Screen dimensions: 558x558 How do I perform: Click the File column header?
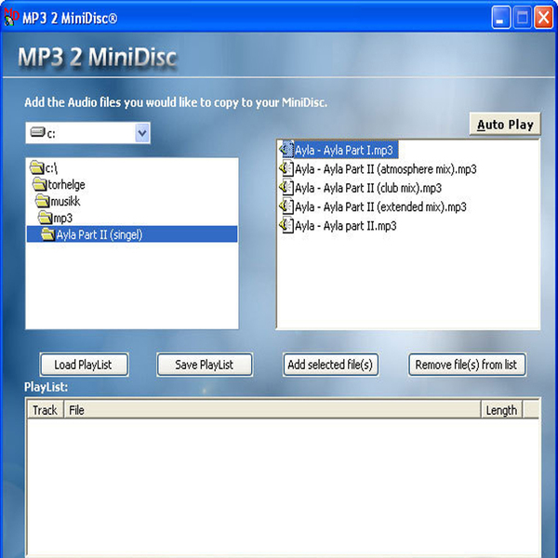272,410
